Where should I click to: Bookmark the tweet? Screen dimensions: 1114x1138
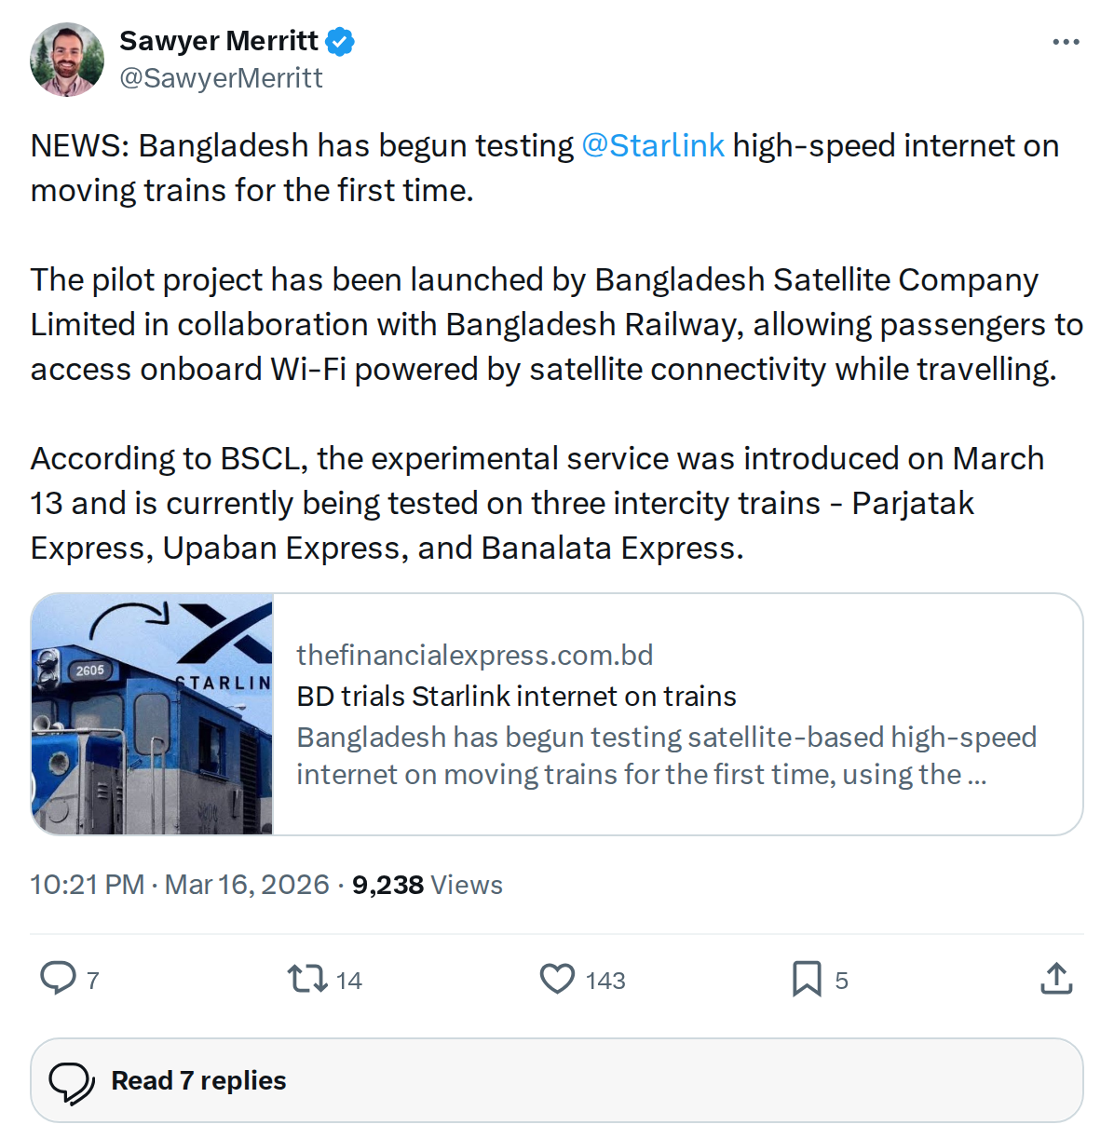(807, 979)
